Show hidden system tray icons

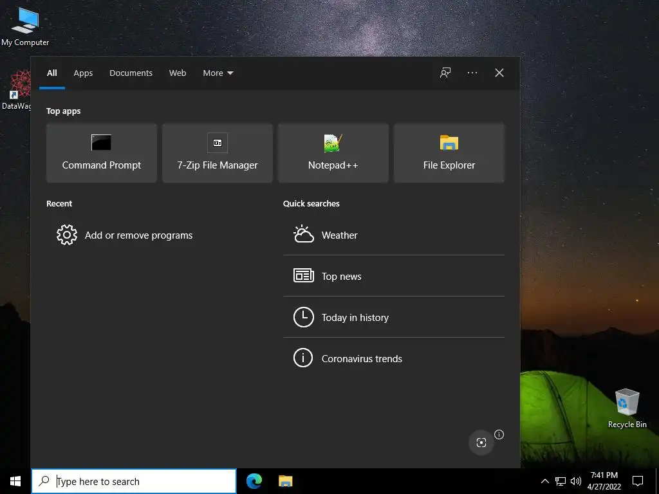click(544, 481)
